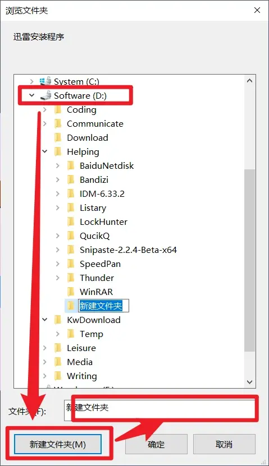The width and height of the screenshot is (269, 466).
Task: Collapse the KwDownload folder
Action: pos(44,320)
